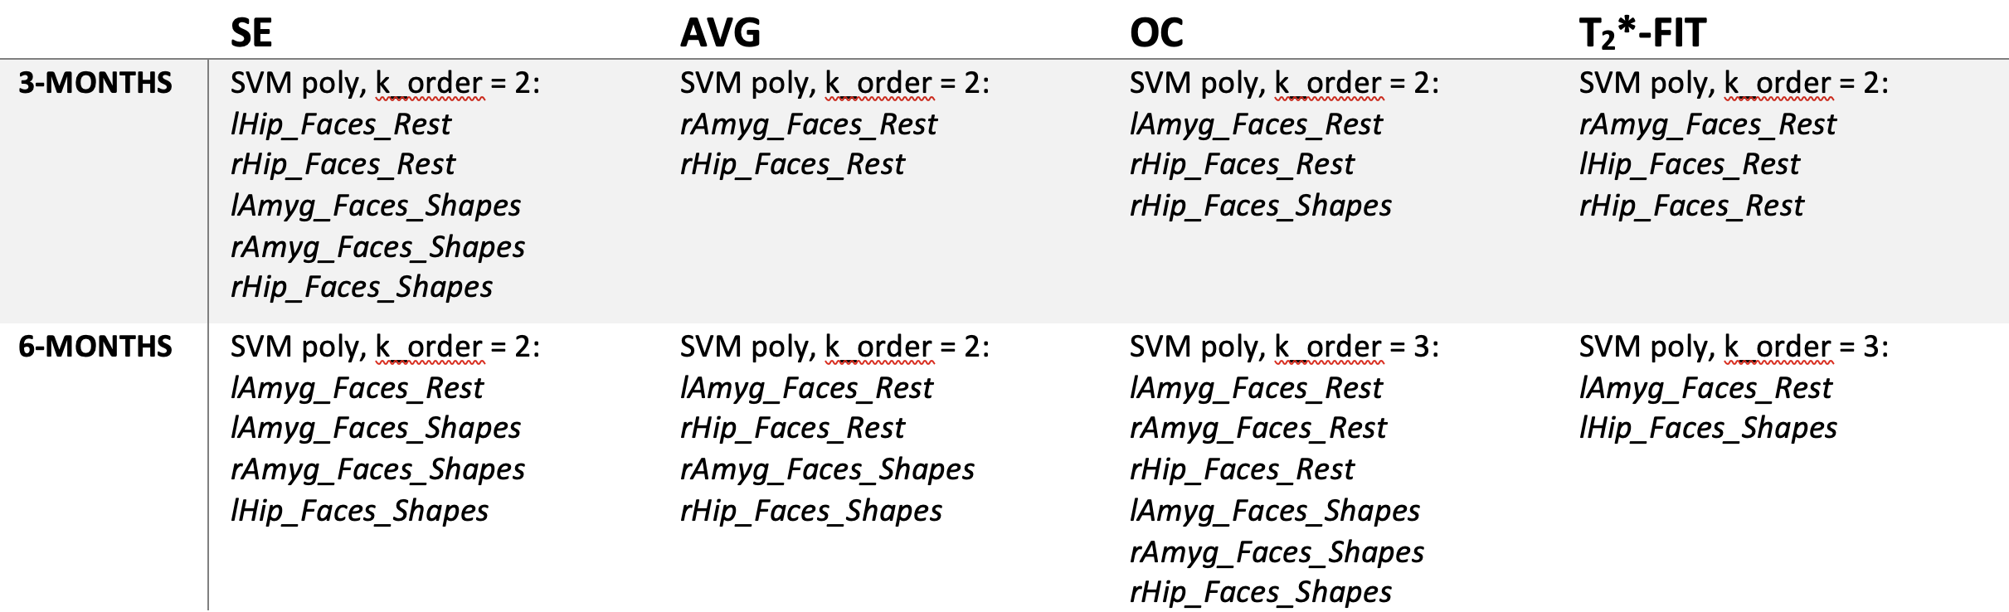Click rAmyg_Faces_Rest in the 6-months OC cell
Screen dimensions: 2009x612
(x=1258, y=428)
